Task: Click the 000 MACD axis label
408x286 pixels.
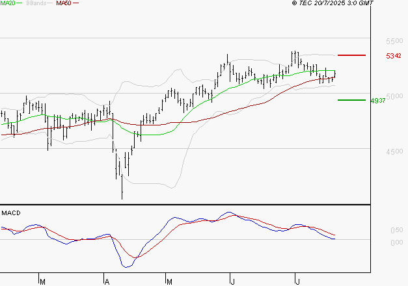Action: pos(397,242)
